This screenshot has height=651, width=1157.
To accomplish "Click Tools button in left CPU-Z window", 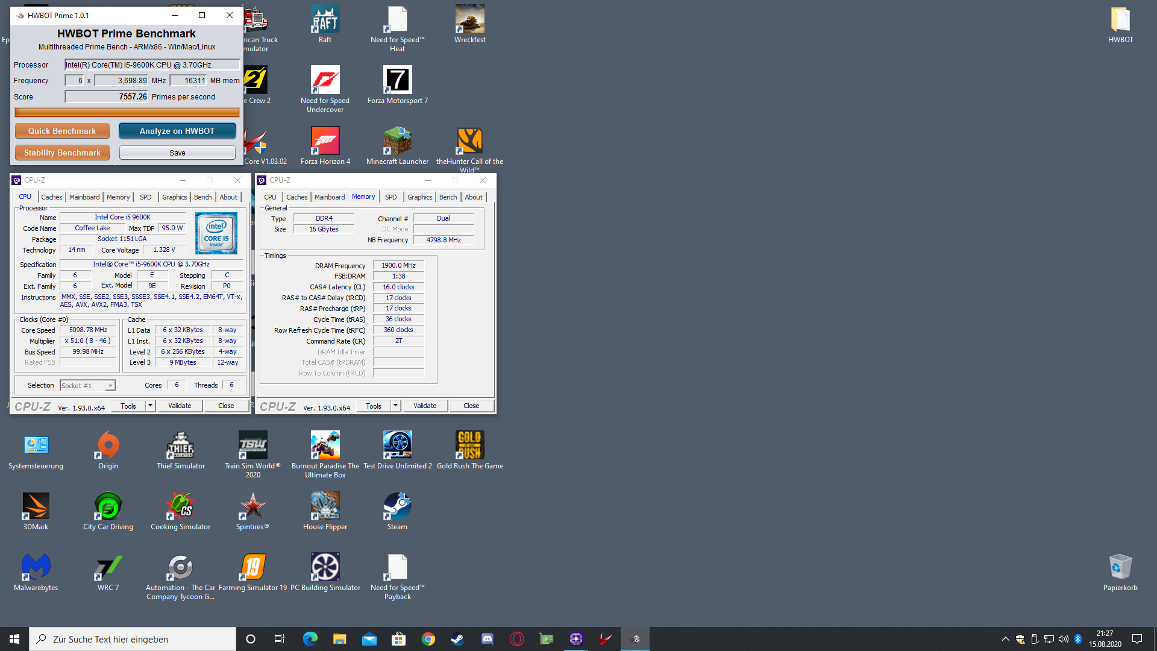I will click(x=128, y=406).
